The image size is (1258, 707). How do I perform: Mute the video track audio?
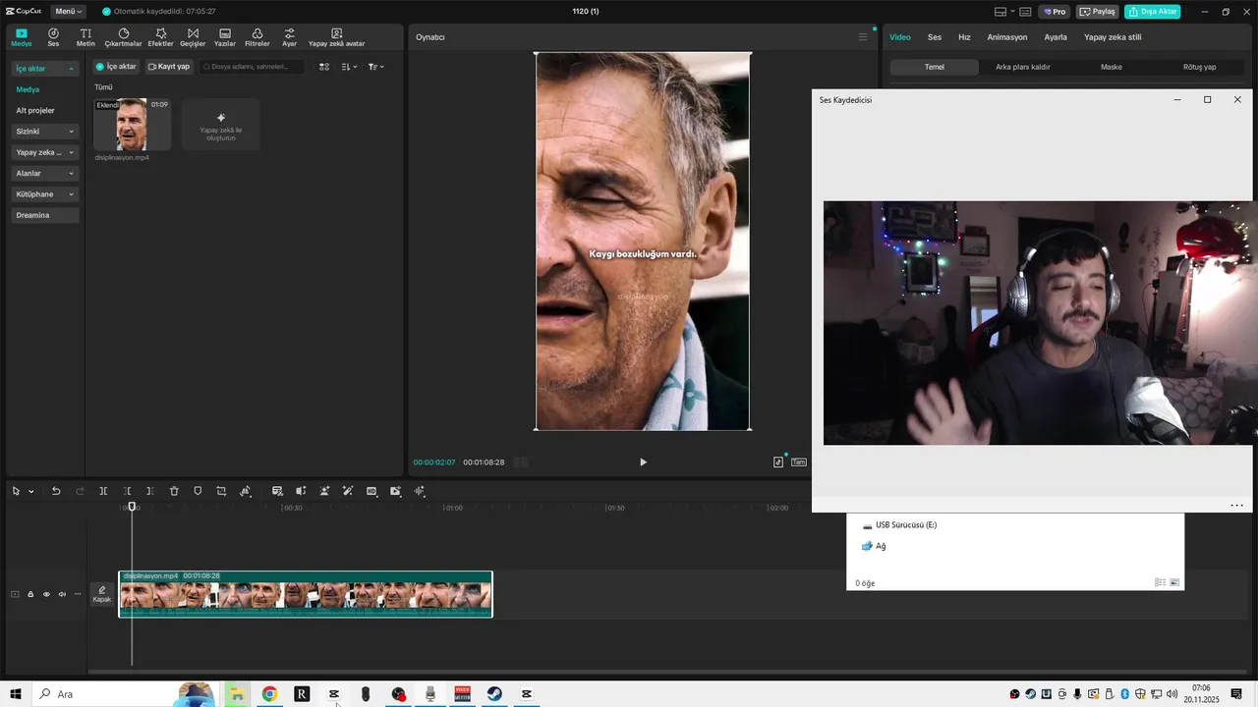(x=62, y=594)
